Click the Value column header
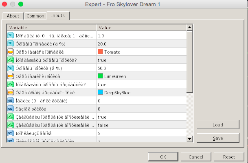 tap(141, 28)
